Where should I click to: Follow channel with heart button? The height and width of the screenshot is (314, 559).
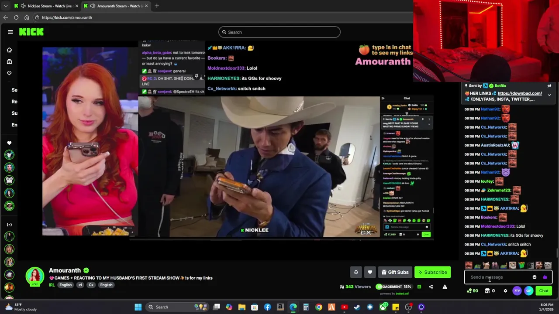(x=370, y=272)
